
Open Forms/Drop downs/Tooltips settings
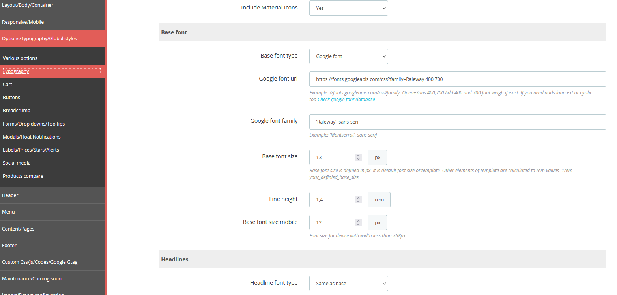pos(34,124)
